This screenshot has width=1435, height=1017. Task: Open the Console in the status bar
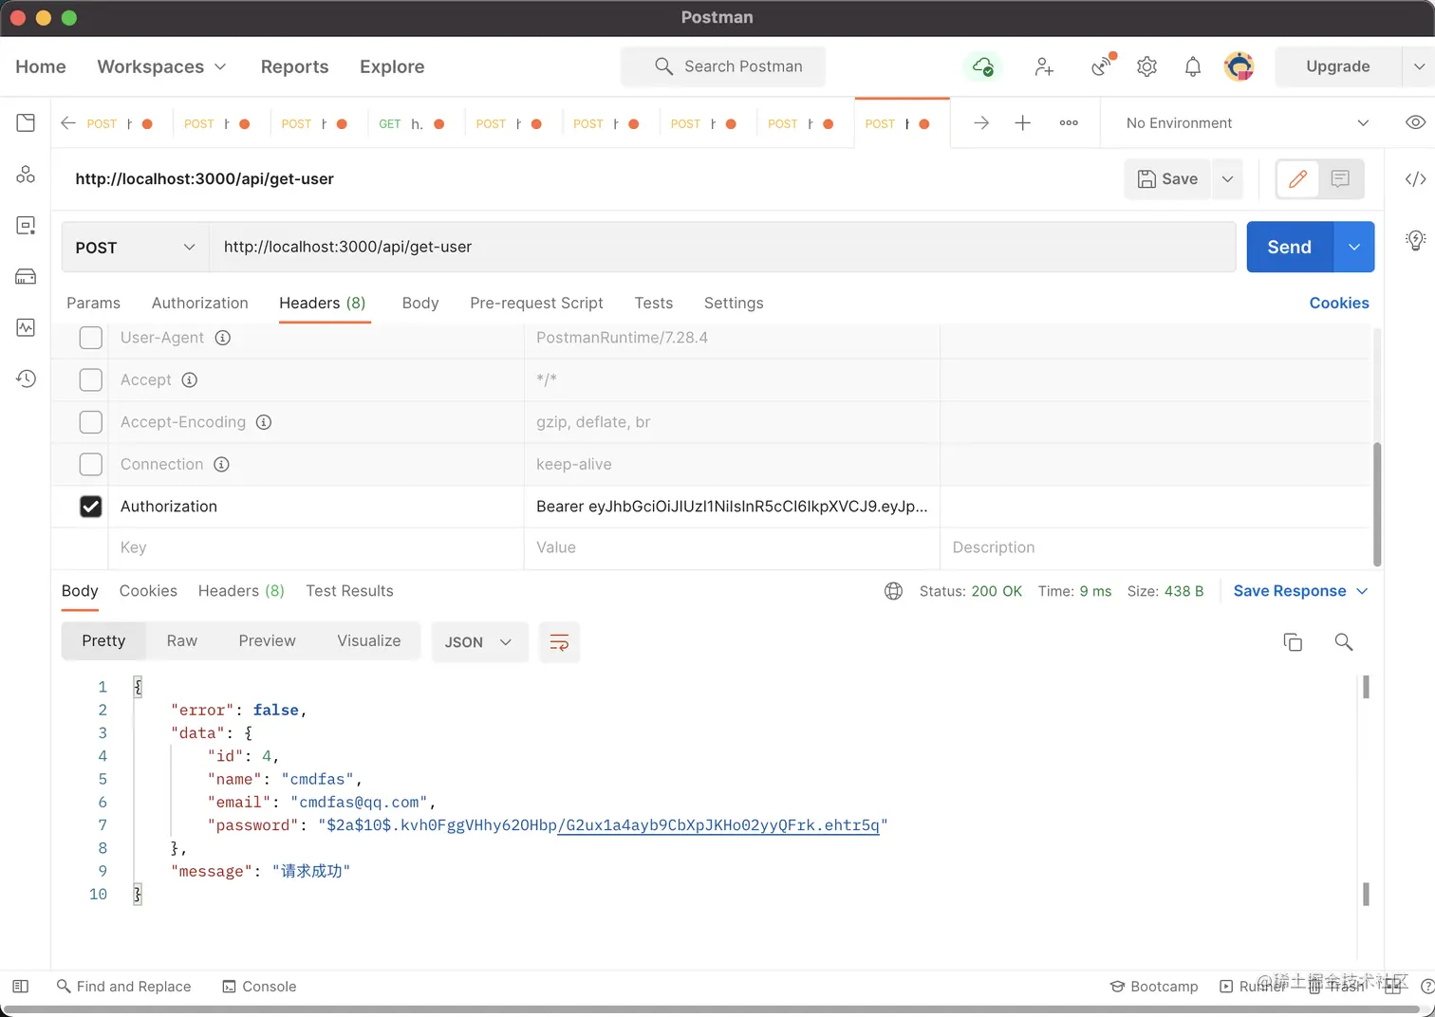tap(259, 987)
